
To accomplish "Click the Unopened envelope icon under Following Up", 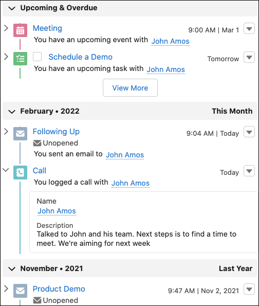I will coord(37,143).
